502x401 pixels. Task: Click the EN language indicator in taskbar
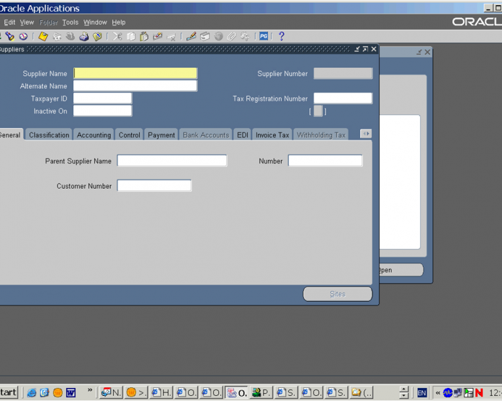coord(422,393)
